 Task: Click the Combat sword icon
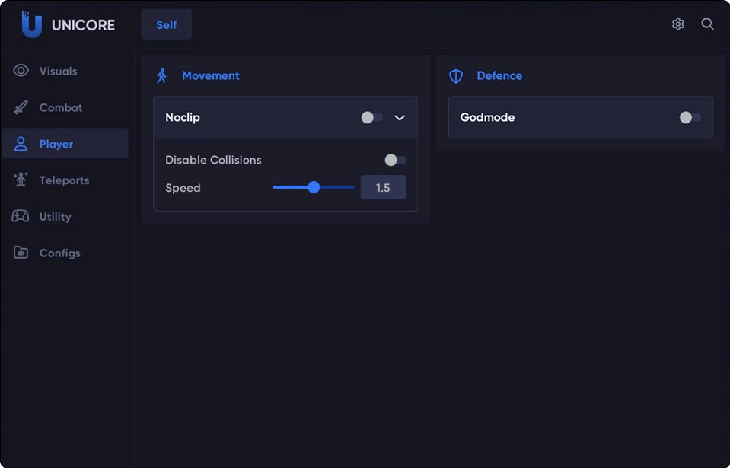click(21, 107)
